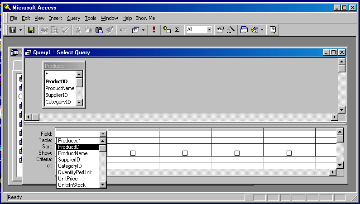Click the New Object AutoForm icon
Screen dimensions: 360x204
tap(254, 30)
